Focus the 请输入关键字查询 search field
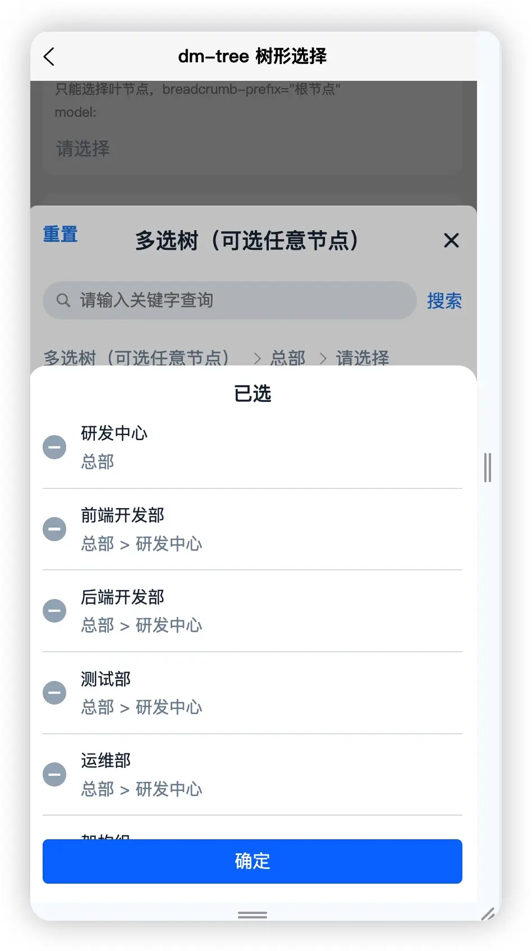 230,300
